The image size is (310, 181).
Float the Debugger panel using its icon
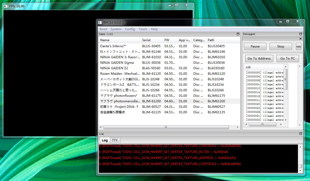click(x=301, y=34)
